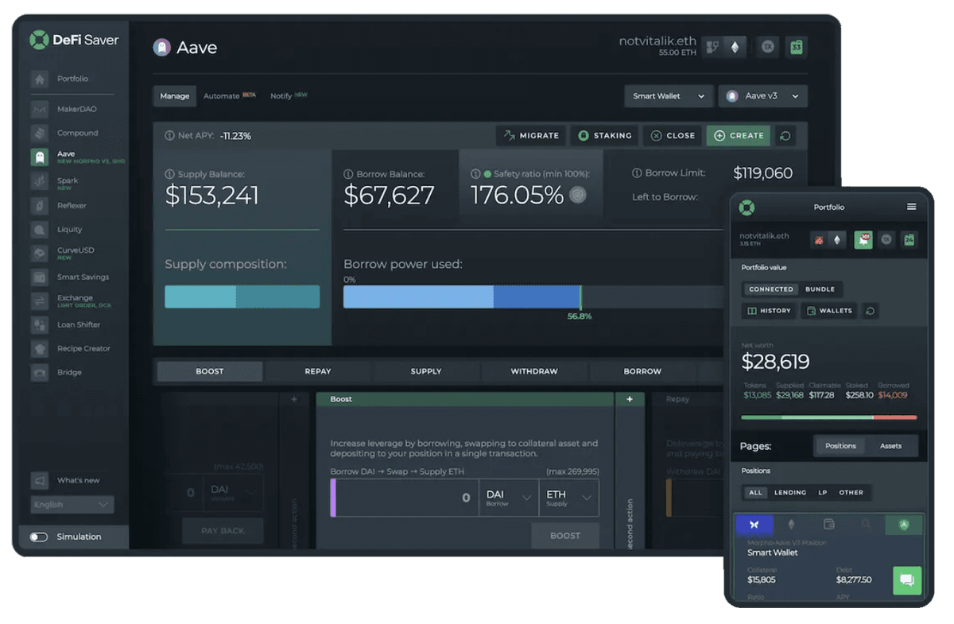954x624 pixels.
Task: Open the notifications bell on the phone
Action: coord(863,239)
